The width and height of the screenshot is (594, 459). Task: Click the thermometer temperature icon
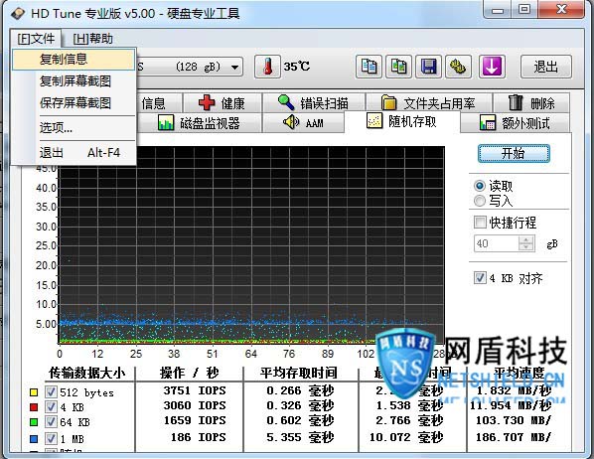[x=267, y=67]
